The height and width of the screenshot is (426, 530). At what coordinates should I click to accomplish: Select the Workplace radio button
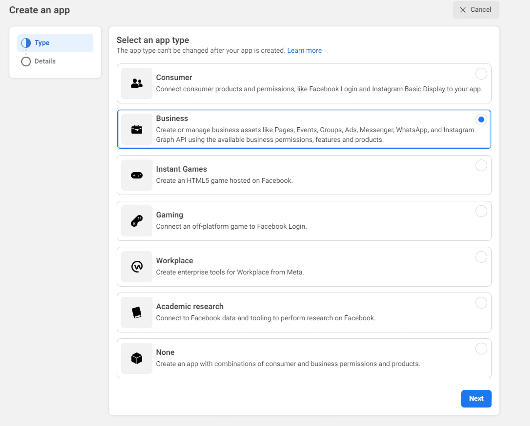482,257
